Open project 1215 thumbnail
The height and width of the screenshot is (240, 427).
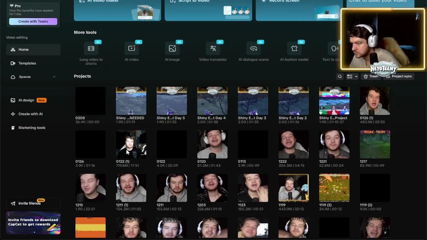click(x=90, y=188)
